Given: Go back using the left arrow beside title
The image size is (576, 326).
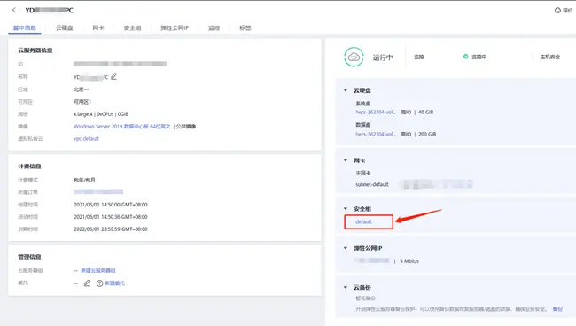Looking at the screenshot, I should pos(14,10).
